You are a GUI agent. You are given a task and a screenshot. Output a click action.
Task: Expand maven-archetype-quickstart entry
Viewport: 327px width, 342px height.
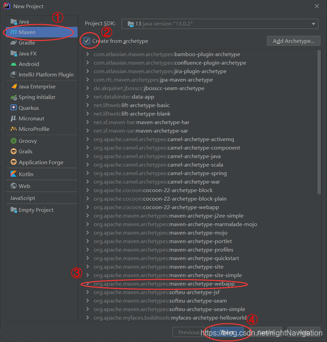87,258
